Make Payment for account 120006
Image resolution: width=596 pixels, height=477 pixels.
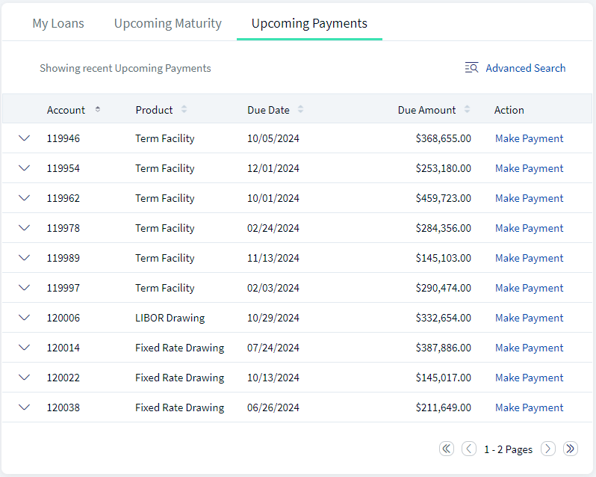pyautogui.click(x=529, y=318)
